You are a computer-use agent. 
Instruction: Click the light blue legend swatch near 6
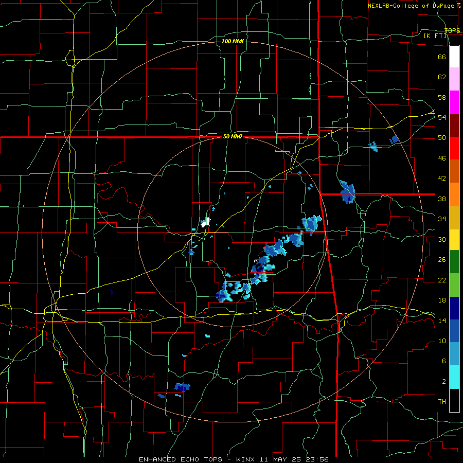[454, 354]
